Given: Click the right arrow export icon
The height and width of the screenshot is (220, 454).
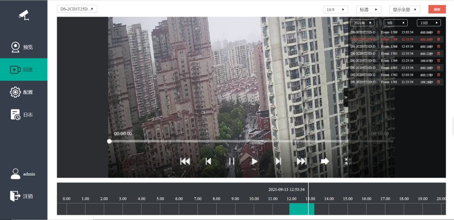Looking at the screenshot, I should click(x=325, y=162).
